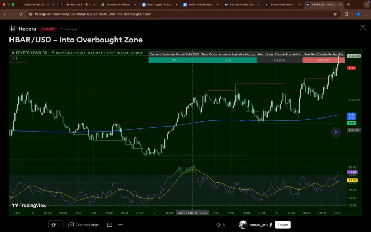This screenshot has width=371, height=232.
Task: Click the 59.62% red candle probability cell
Action: coord(324,60)
